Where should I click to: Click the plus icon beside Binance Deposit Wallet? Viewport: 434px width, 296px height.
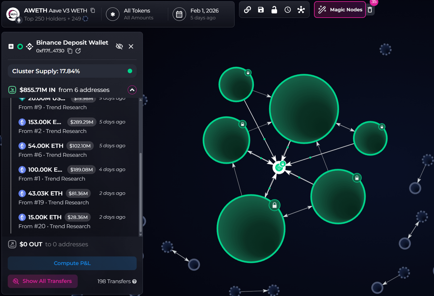pos(11,46)
